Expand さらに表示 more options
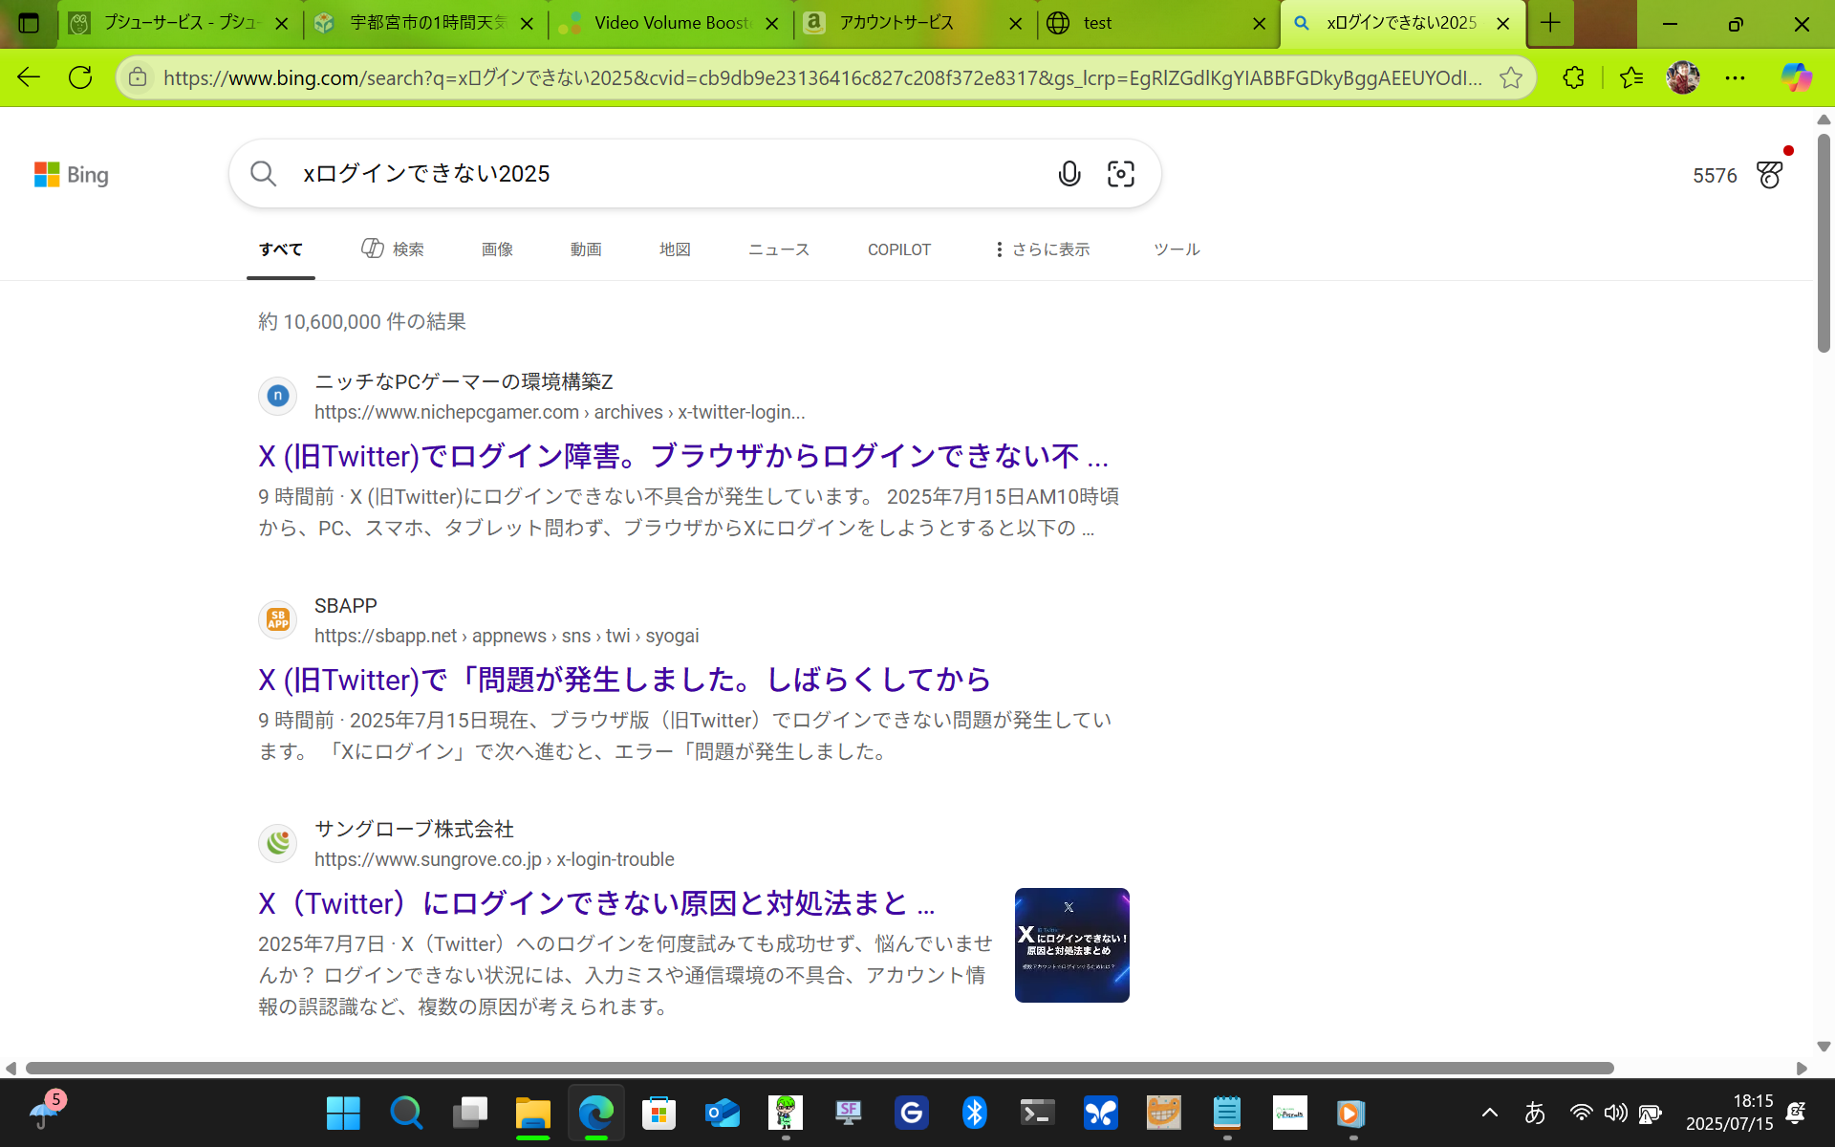Screen dimensions: 1835x1147 1042,249
